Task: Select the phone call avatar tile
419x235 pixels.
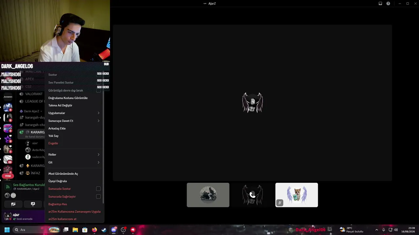Action: pos(252,195)
